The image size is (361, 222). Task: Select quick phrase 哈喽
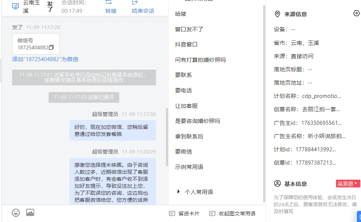[181, 14]
